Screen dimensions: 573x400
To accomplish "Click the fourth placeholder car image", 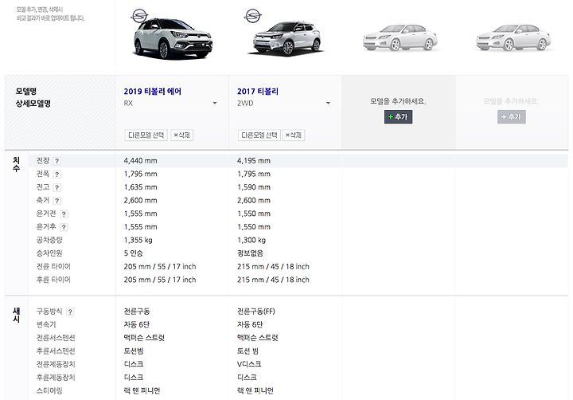I will [513, 37].
